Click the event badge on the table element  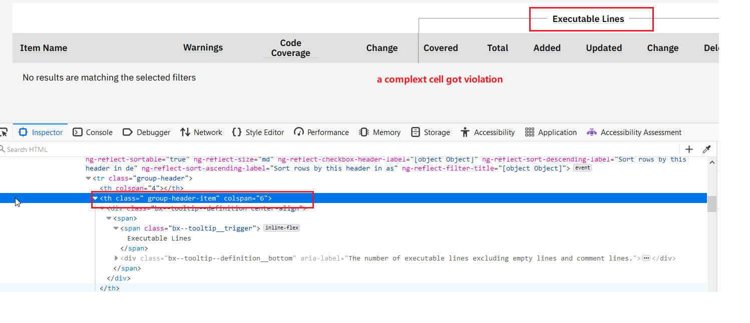click(x=582, y=167)
